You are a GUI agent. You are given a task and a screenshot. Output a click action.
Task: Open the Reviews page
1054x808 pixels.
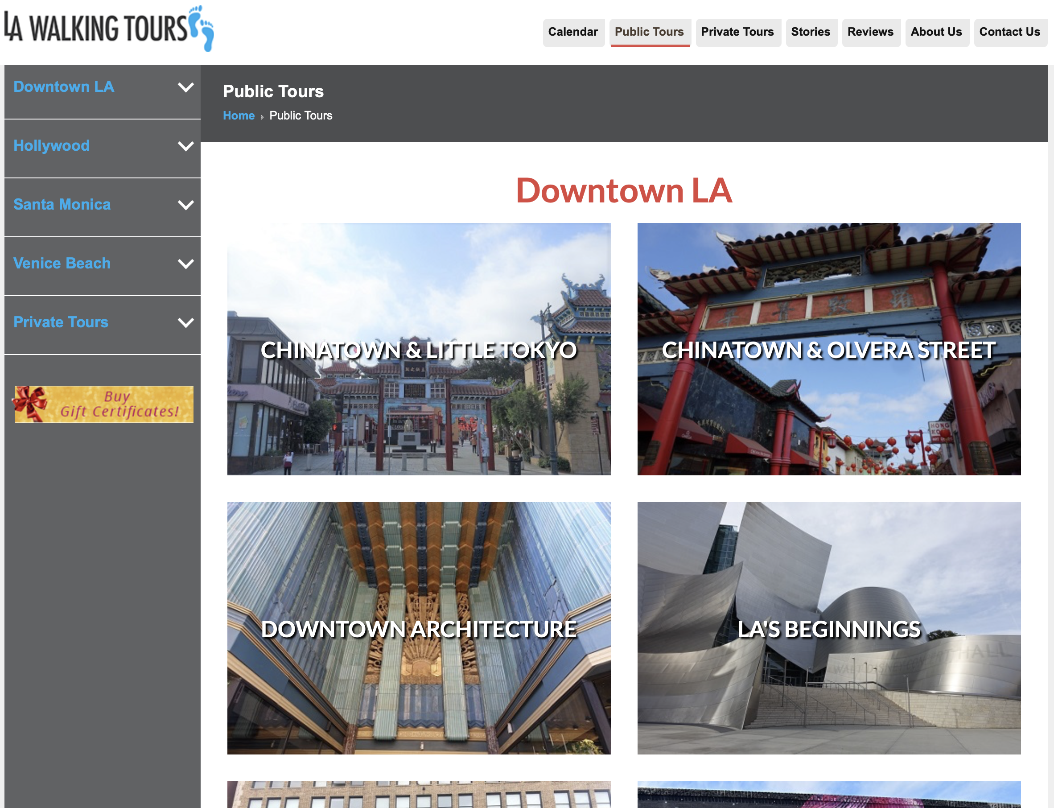(870, 32)
